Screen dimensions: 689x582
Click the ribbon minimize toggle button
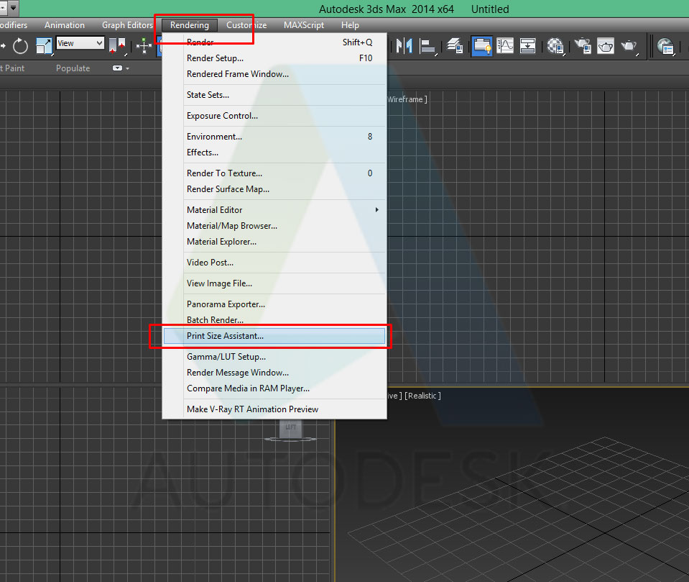(117, 68)
